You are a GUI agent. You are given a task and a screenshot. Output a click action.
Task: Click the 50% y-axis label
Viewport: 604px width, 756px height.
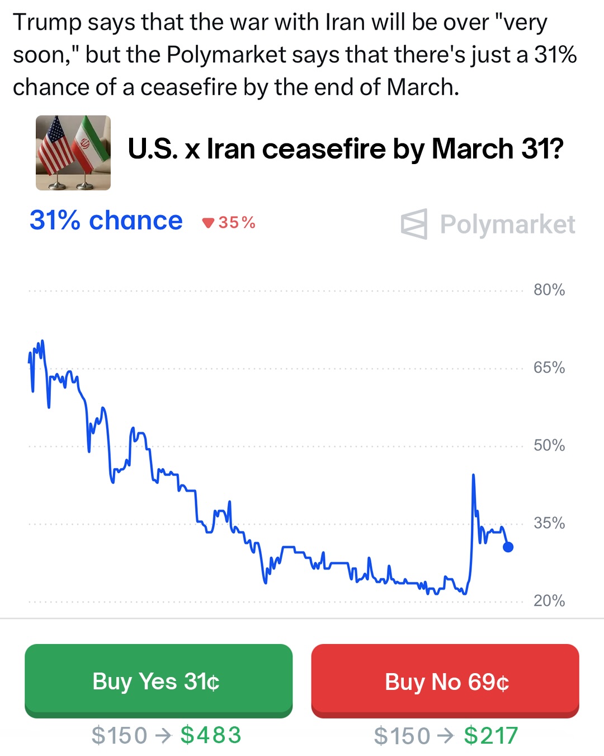549,446
